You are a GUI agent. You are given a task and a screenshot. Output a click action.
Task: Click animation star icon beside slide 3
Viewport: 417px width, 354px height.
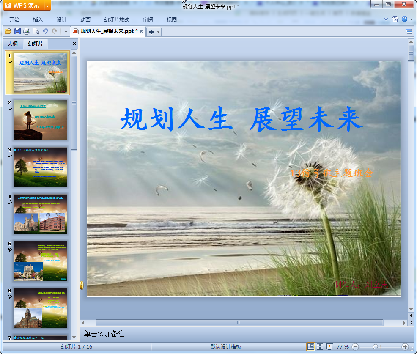pyautogui.click(x=10, y=156)
